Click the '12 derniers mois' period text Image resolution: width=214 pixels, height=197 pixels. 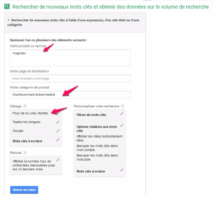click(28, 169)
